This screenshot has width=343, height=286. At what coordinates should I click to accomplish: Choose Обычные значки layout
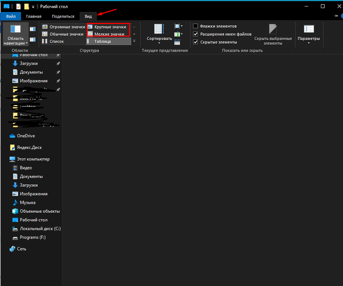tap(63, 34)
